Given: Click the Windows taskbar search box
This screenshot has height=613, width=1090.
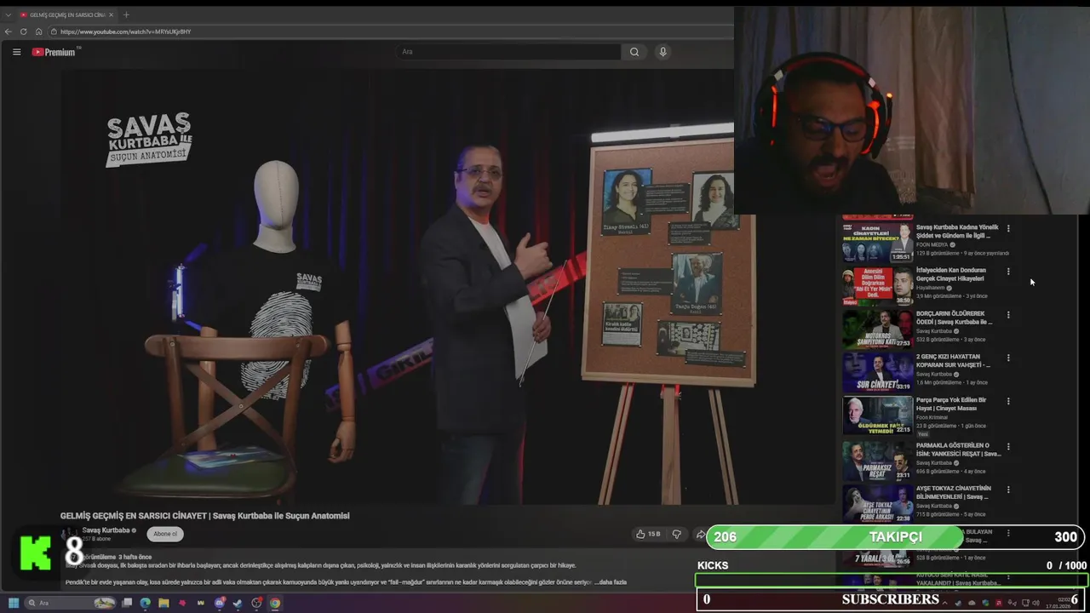Looking at the screenshot, I should pos(72,603).
